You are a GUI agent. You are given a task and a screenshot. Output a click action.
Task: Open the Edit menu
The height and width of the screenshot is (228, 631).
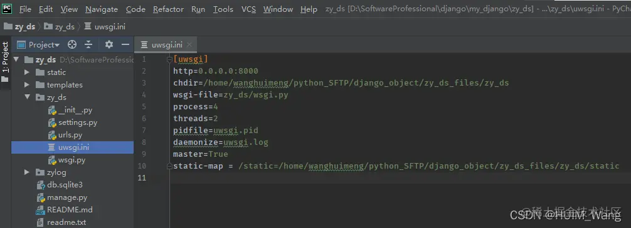46,9
